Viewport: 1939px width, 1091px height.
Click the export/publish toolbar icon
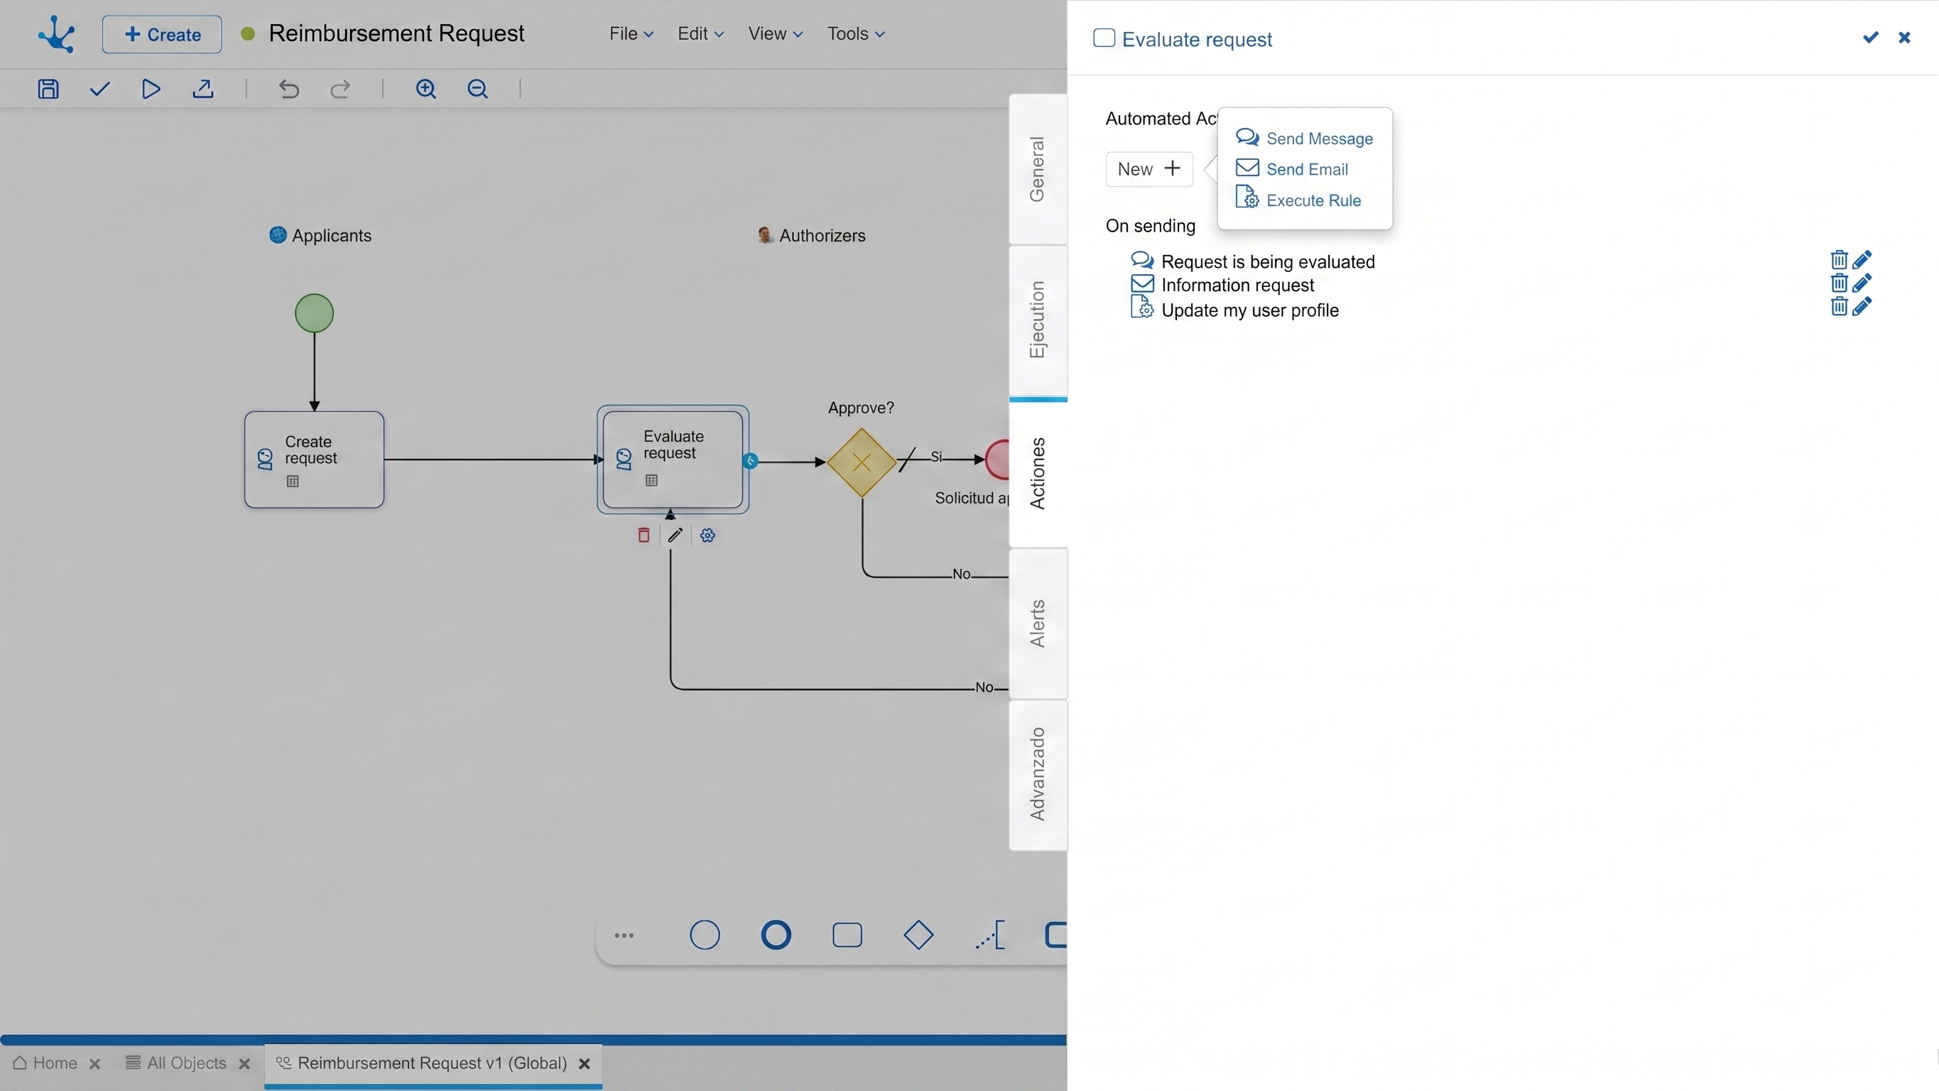coord(202,89)
